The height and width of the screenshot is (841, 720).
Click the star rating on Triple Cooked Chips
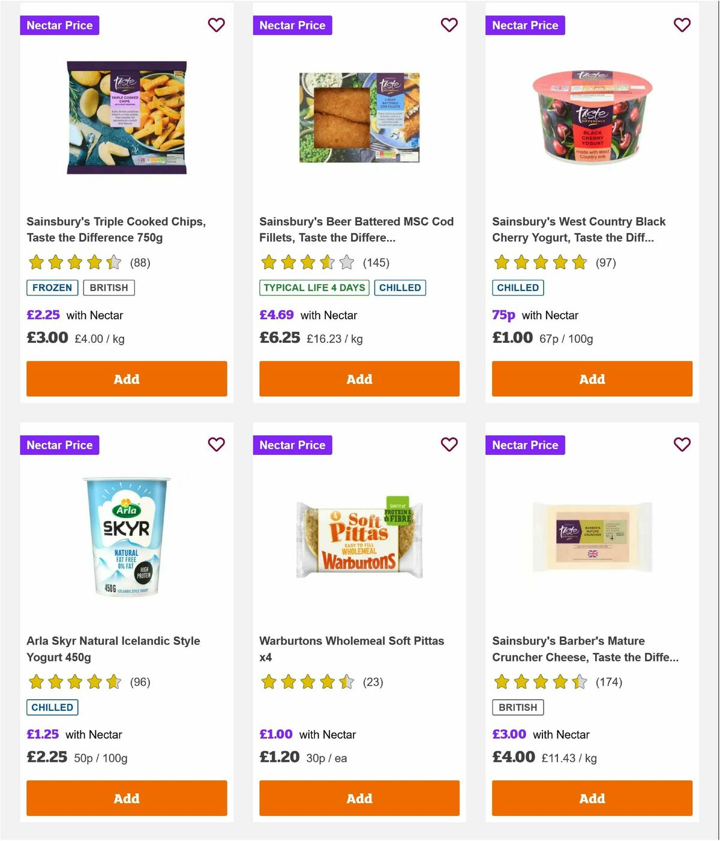[74, 262]
